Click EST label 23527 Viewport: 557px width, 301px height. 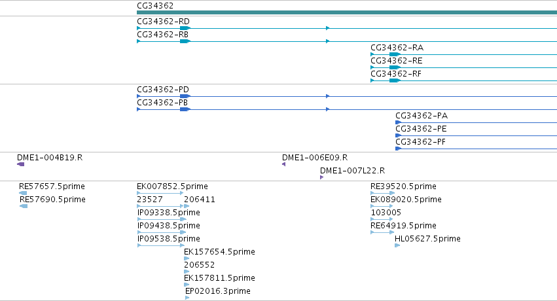[x=149, y=200]
